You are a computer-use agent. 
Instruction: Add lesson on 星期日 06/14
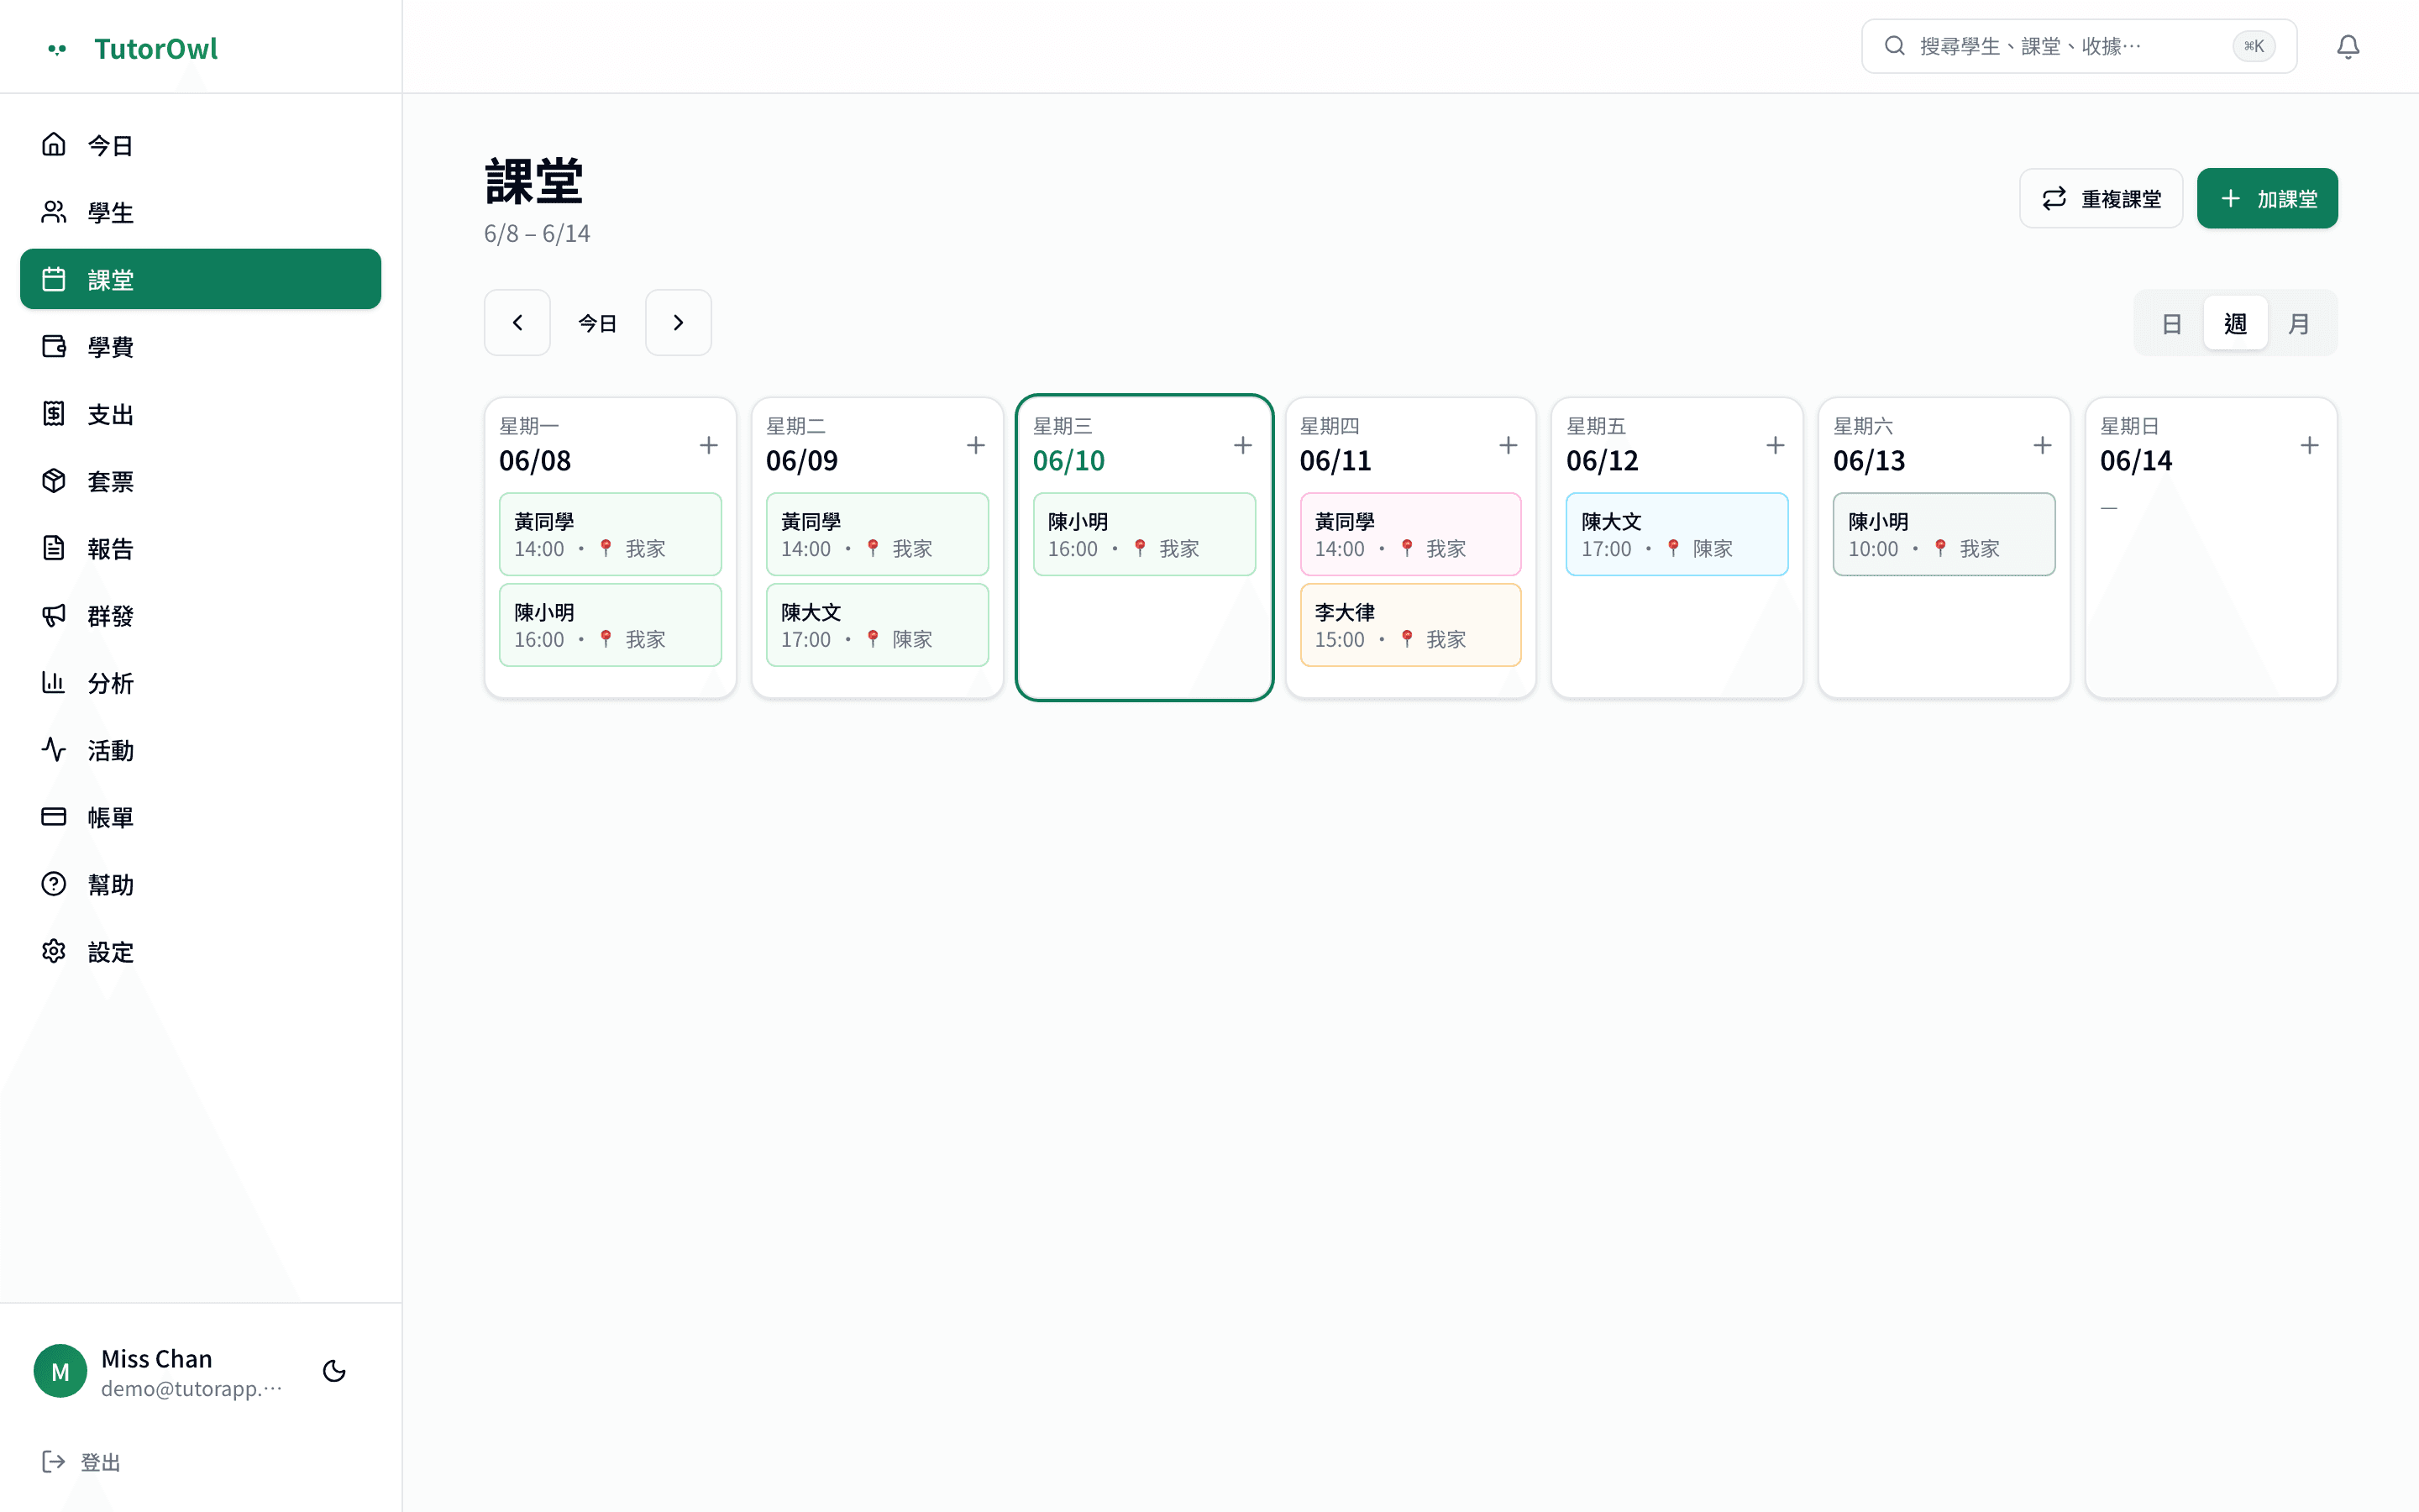tap(2309, 445)
